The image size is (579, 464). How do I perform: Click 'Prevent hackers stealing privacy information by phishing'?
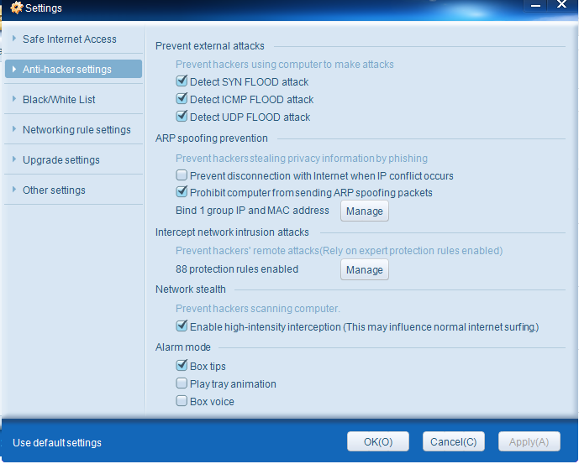click(x=302, y=159)
